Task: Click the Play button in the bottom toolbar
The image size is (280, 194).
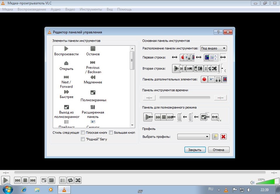Action: [6, 180]
